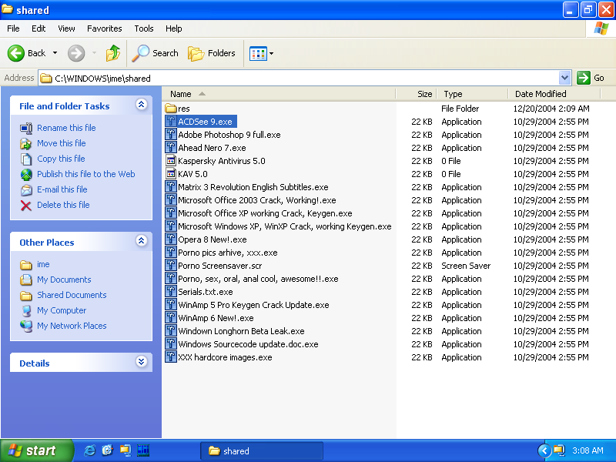
Task: Select the WinAmp 6 New!.exe icon
Action: pos(170,318)
